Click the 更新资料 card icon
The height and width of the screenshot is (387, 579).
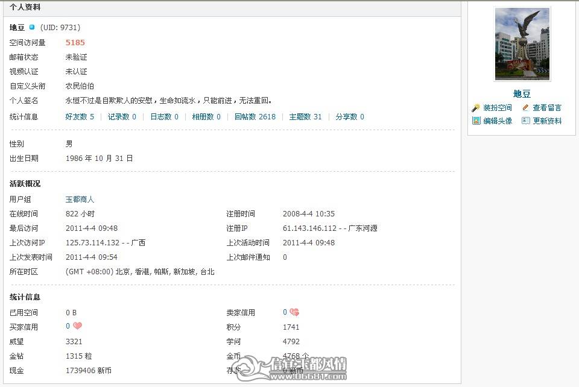click(x=525, y=121)
